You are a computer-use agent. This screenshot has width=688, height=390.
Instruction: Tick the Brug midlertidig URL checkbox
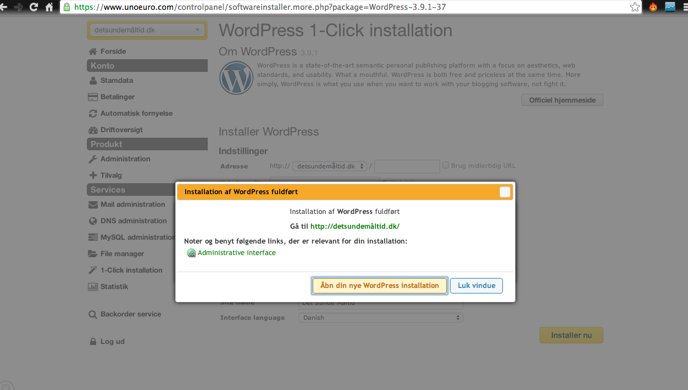point(446,165)
